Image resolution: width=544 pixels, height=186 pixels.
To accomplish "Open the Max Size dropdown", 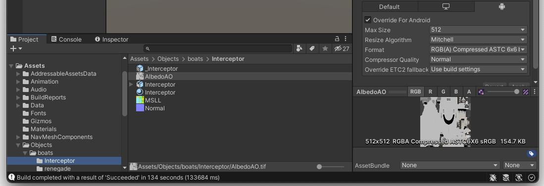I will [478, 30].
